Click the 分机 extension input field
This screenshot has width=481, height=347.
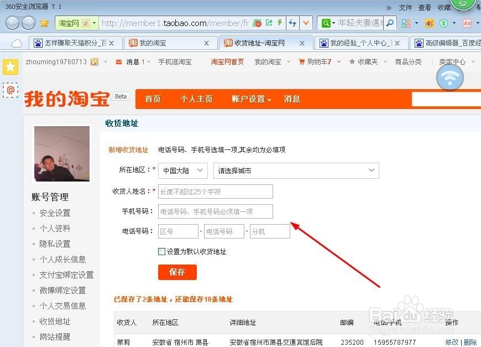[270, 231]
